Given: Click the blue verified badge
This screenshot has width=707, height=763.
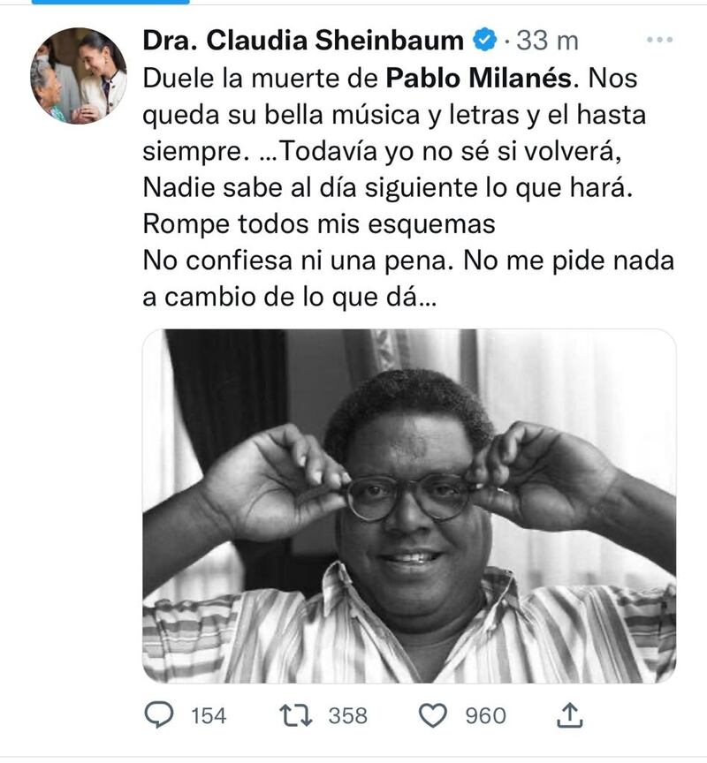Looking at the screenshot, I should 484,40.
